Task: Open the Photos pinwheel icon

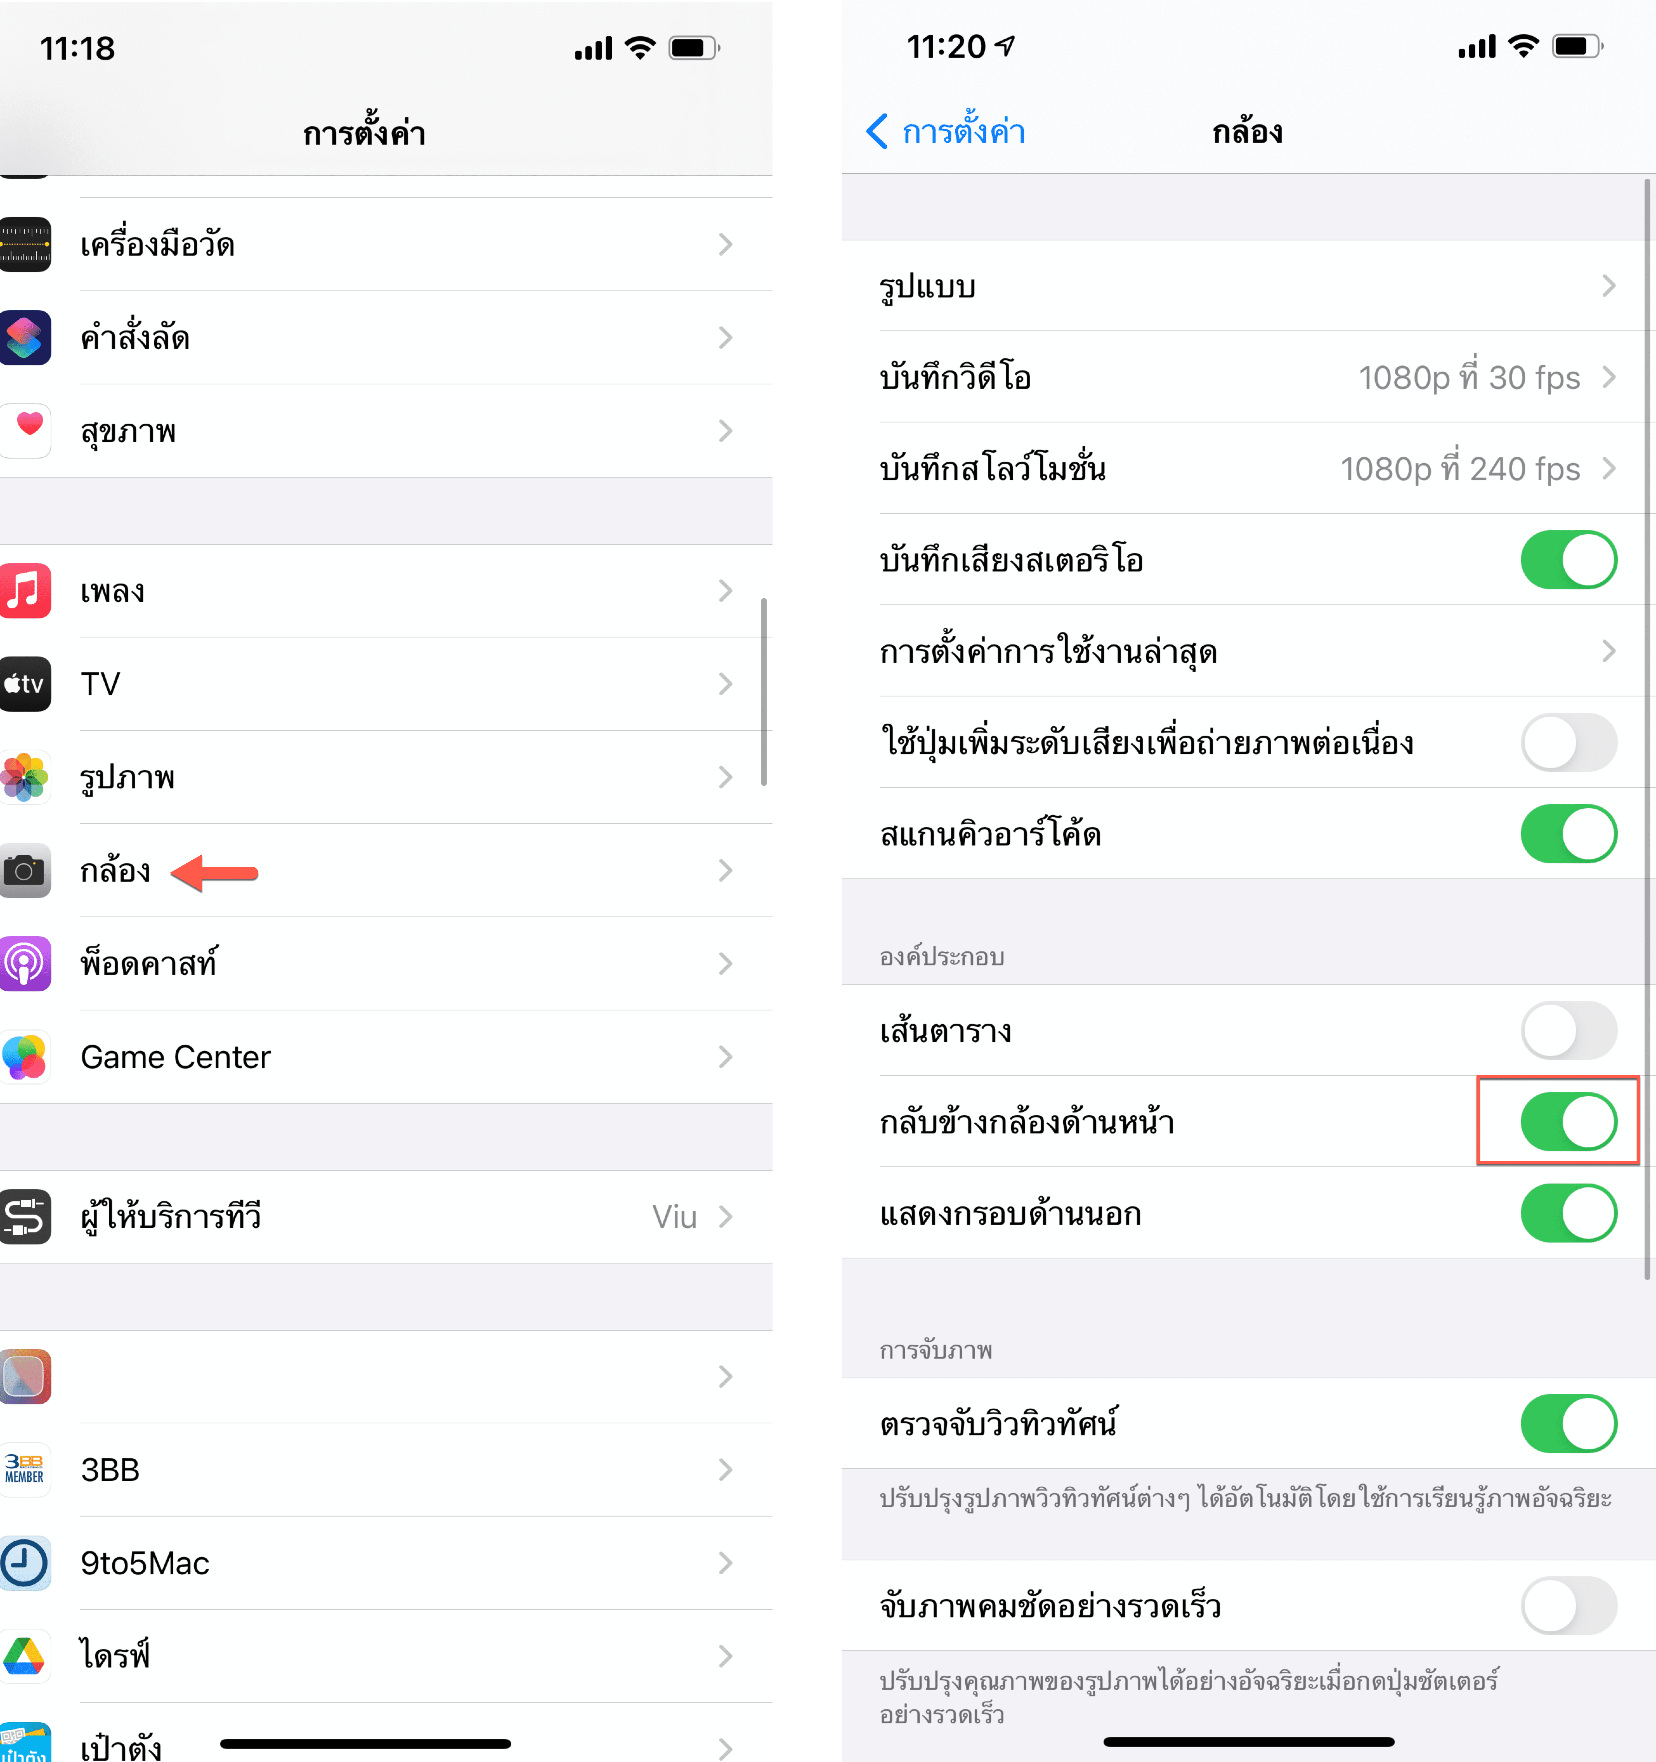Action: [x=25, y=777]
